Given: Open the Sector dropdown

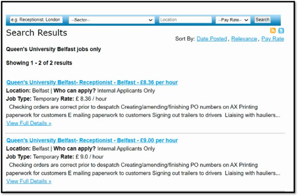Looking at the screenshot, I should (112, 20).
